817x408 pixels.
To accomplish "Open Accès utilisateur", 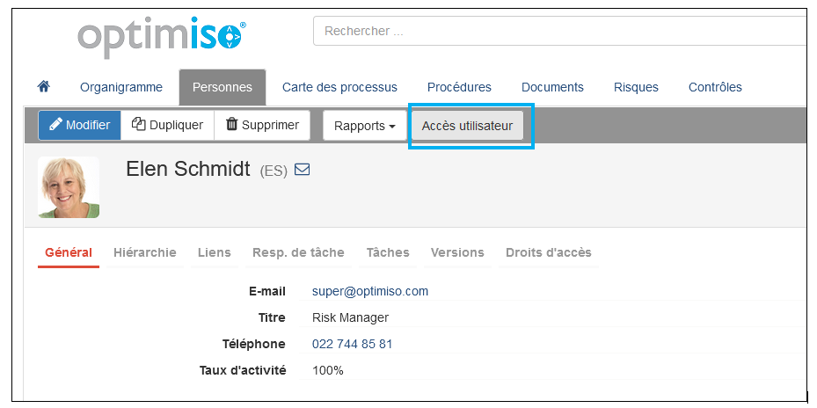I will coord(467,126).
